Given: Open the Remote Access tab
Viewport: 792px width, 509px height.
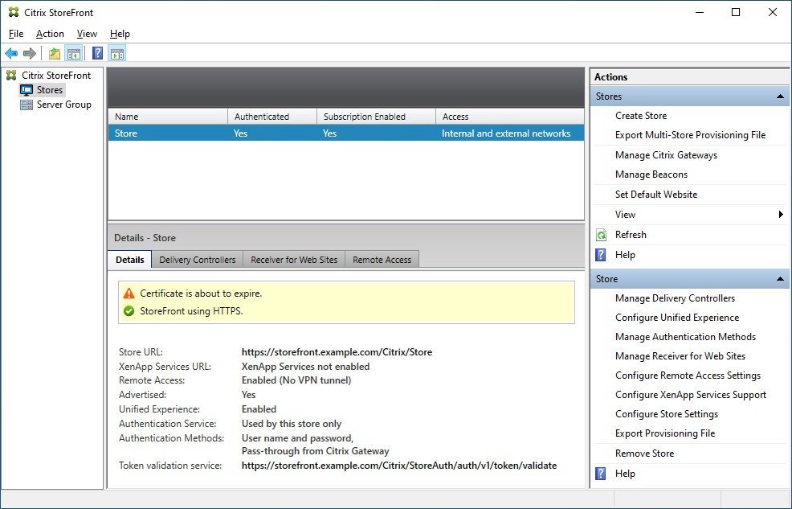Looking at the screenshot, I should (382, 260).
